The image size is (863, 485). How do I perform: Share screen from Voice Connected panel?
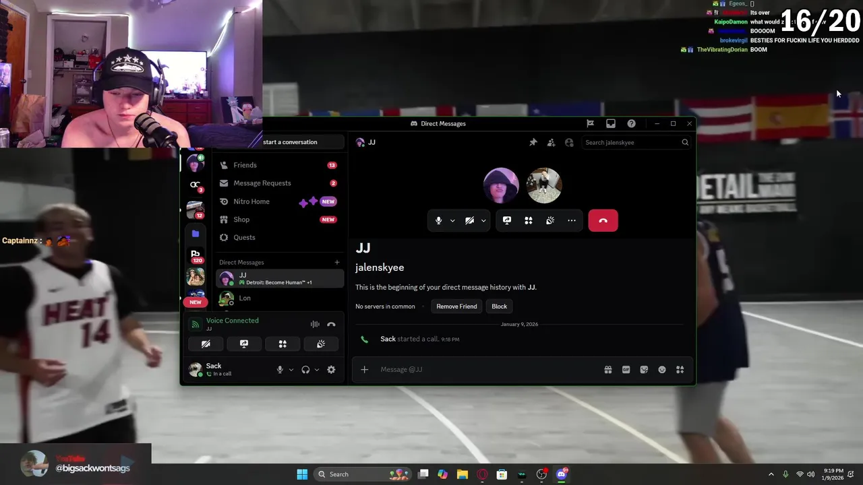pos(244,344)
